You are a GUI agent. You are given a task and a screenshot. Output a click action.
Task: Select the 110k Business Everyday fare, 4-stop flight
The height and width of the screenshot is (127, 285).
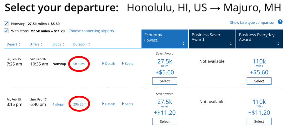point(259,121)
